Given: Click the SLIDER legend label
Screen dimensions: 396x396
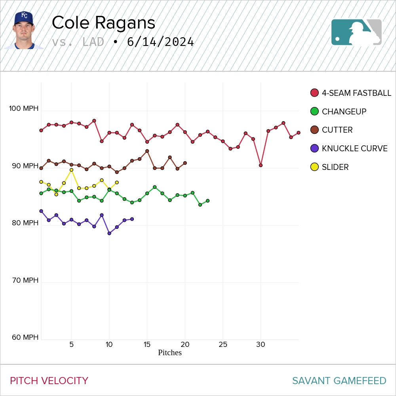Looking at the screenshot, I should [335, 167].
